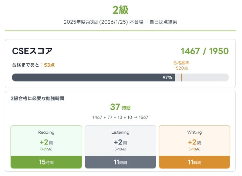The width and height of the screenshot is (242, 176).
Task: Click the CSEスコア title
Action: [32, 51]
